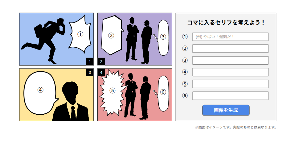Viewport: 295px width, 142px height.
Task: Click panel number badge 3
Action: (x=90, y=73)
